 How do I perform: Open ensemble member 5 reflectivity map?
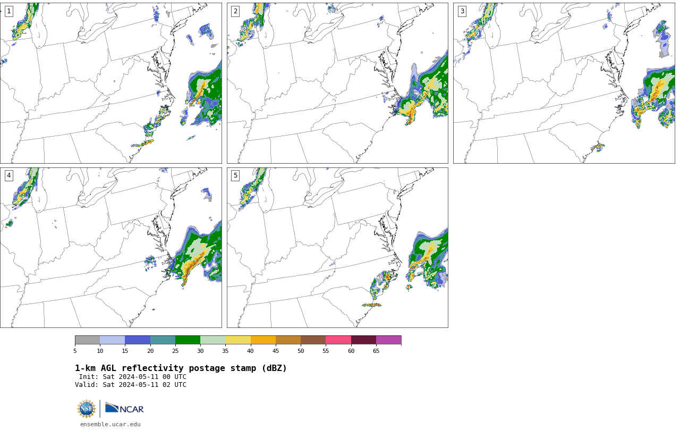tap(337, 248)
